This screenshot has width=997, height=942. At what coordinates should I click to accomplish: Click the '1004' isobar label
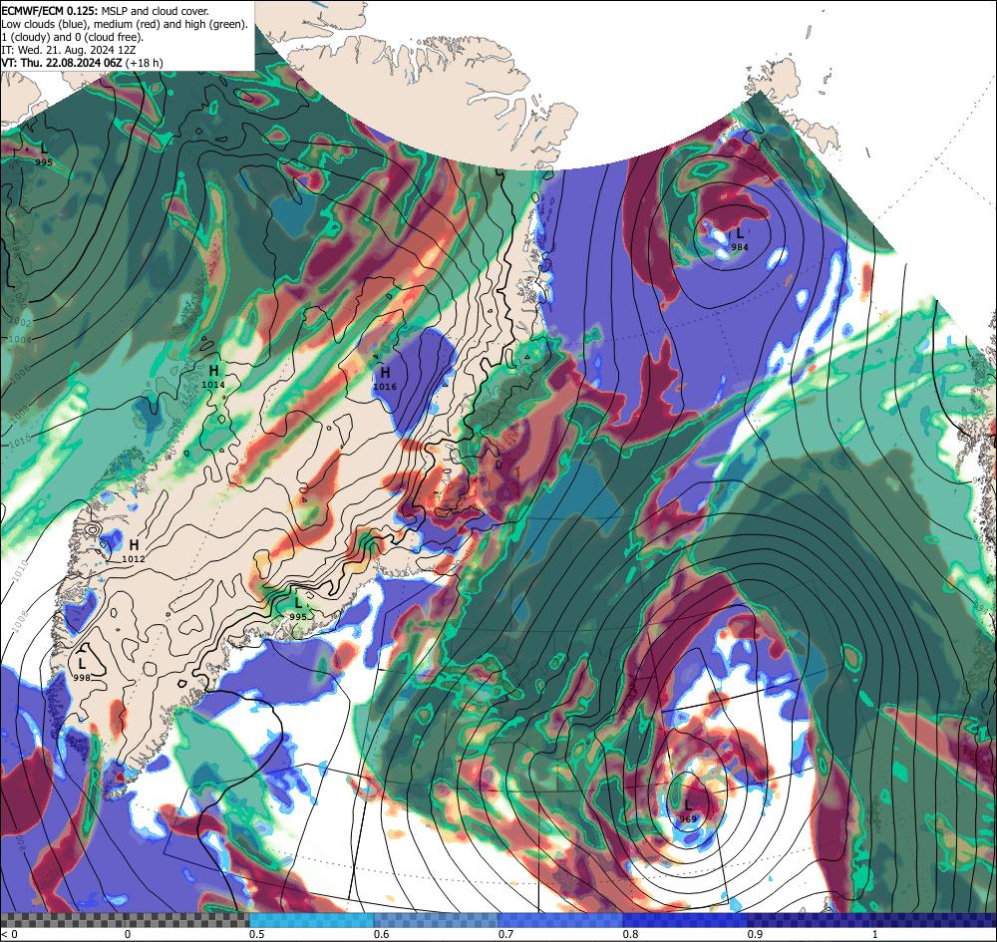coord(21,340)
